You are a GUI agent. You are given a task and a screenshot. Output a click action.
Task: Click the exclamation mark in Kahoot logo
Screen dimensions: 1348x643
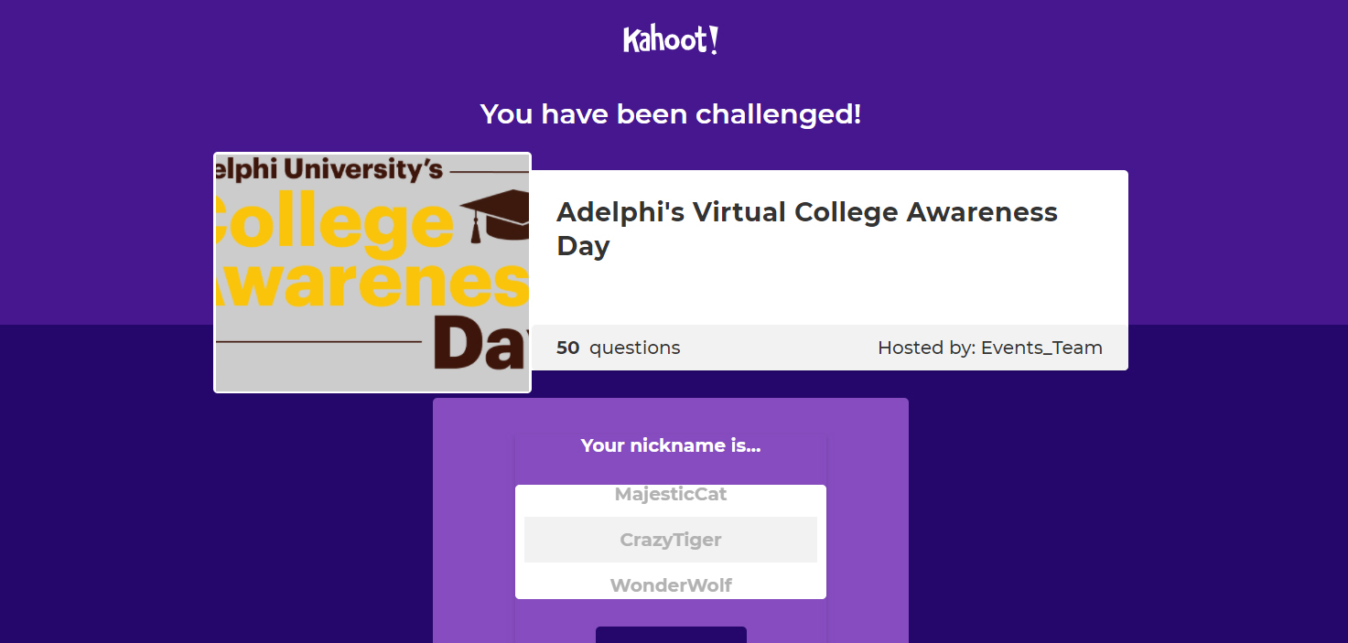click(714, 40)
